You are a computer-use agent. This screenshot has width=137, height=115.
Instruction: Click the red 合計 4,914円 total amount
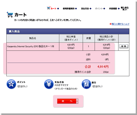[103, 67]
